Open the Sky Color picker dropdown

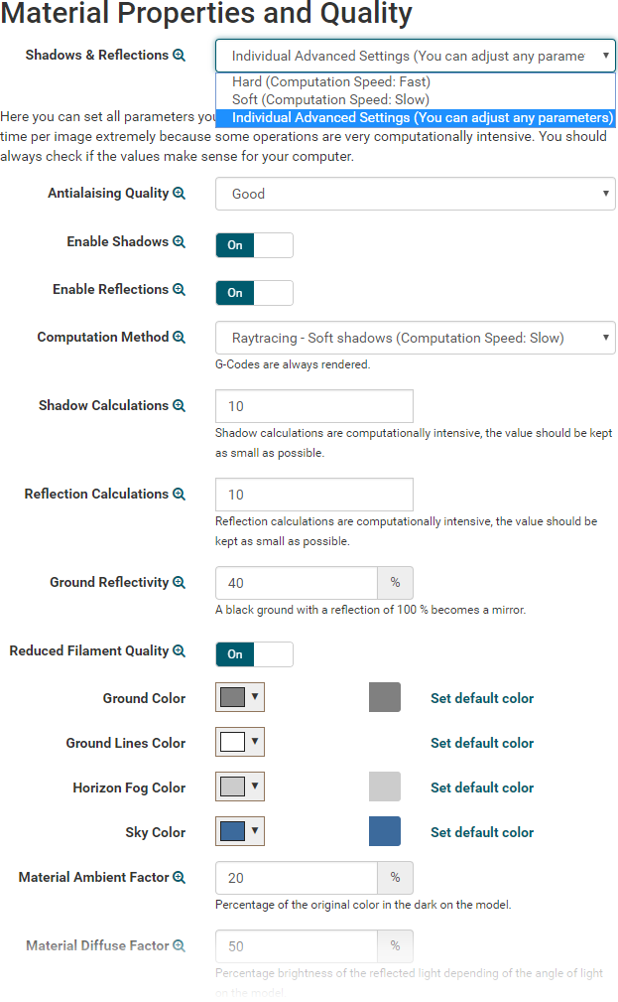[x=240, y=832]
